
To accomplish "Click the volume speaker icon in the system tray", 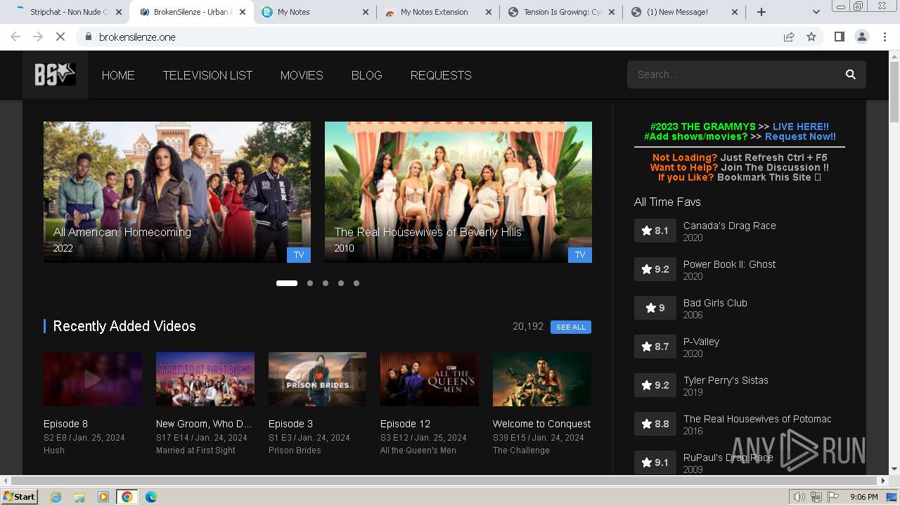I will click(799, 497).
